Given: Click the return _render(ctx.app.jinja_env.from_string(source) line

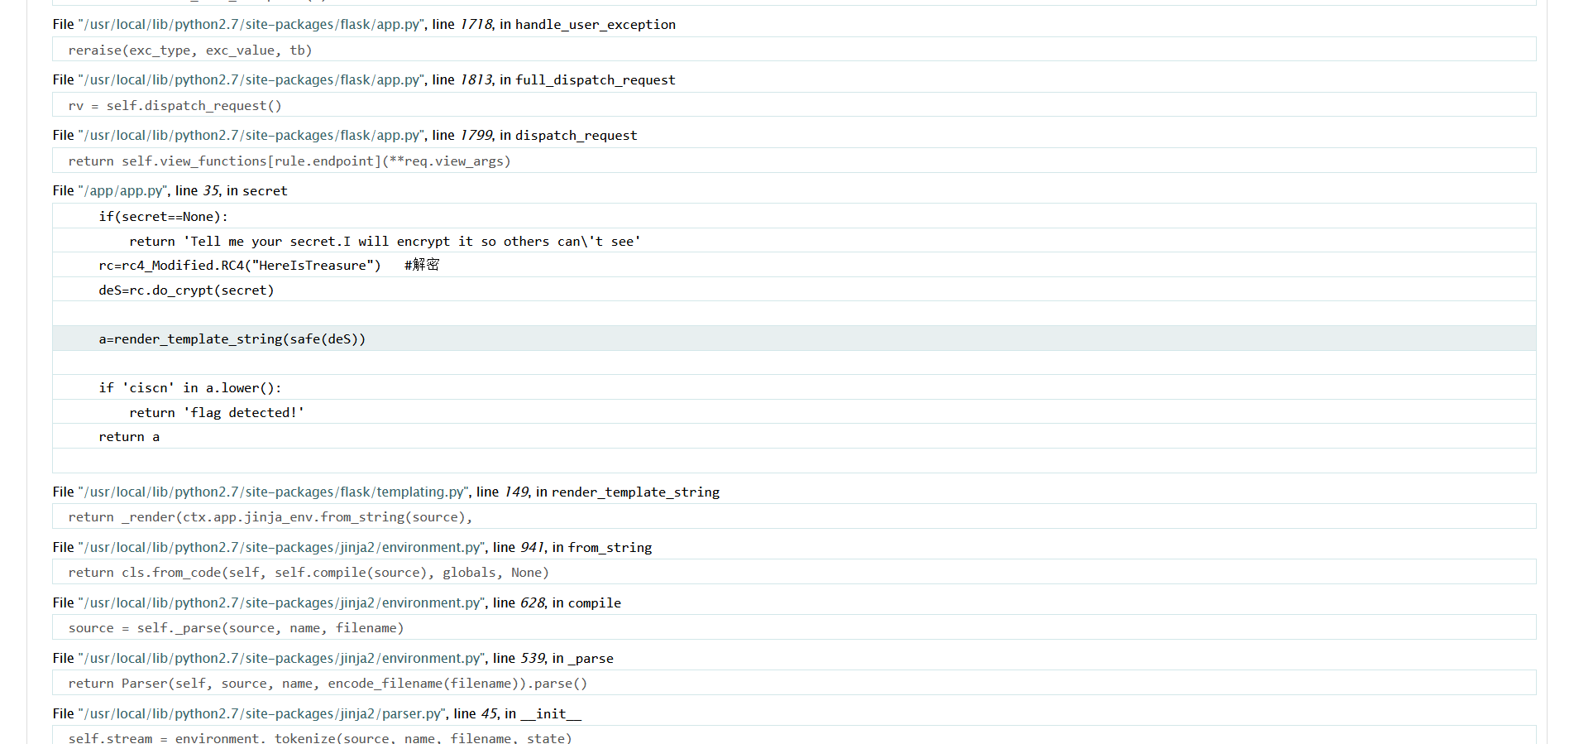Looking at the screenshot, I should [x=794, y=516].
